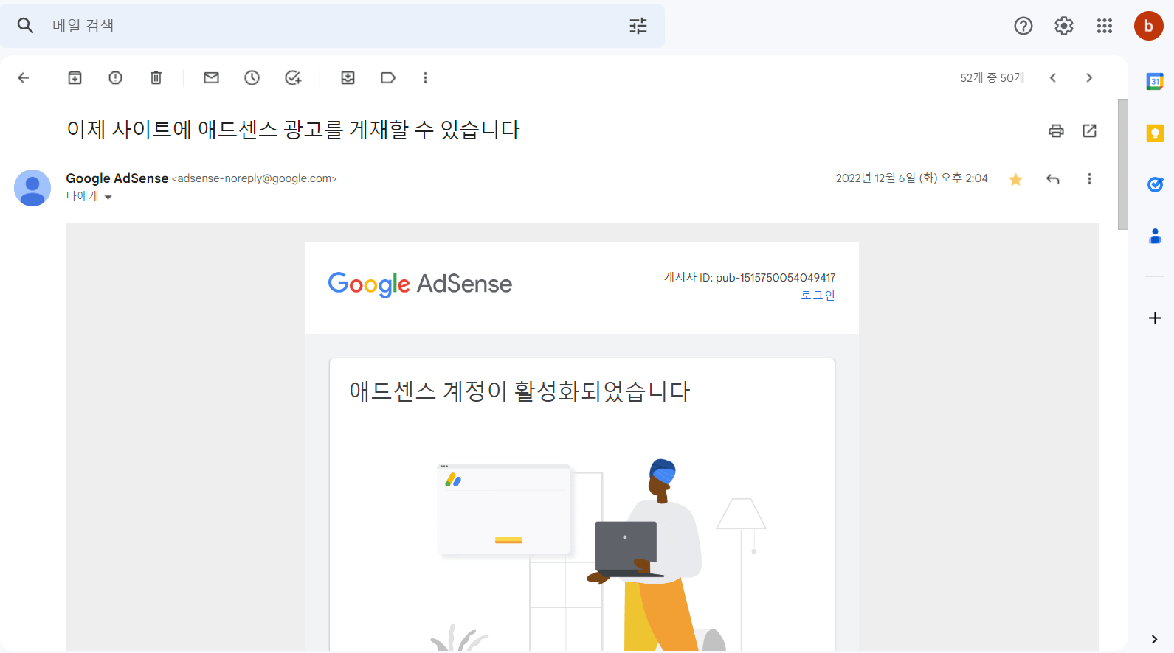Click the vertical scrollbar of the email

tap(1123, 165)
